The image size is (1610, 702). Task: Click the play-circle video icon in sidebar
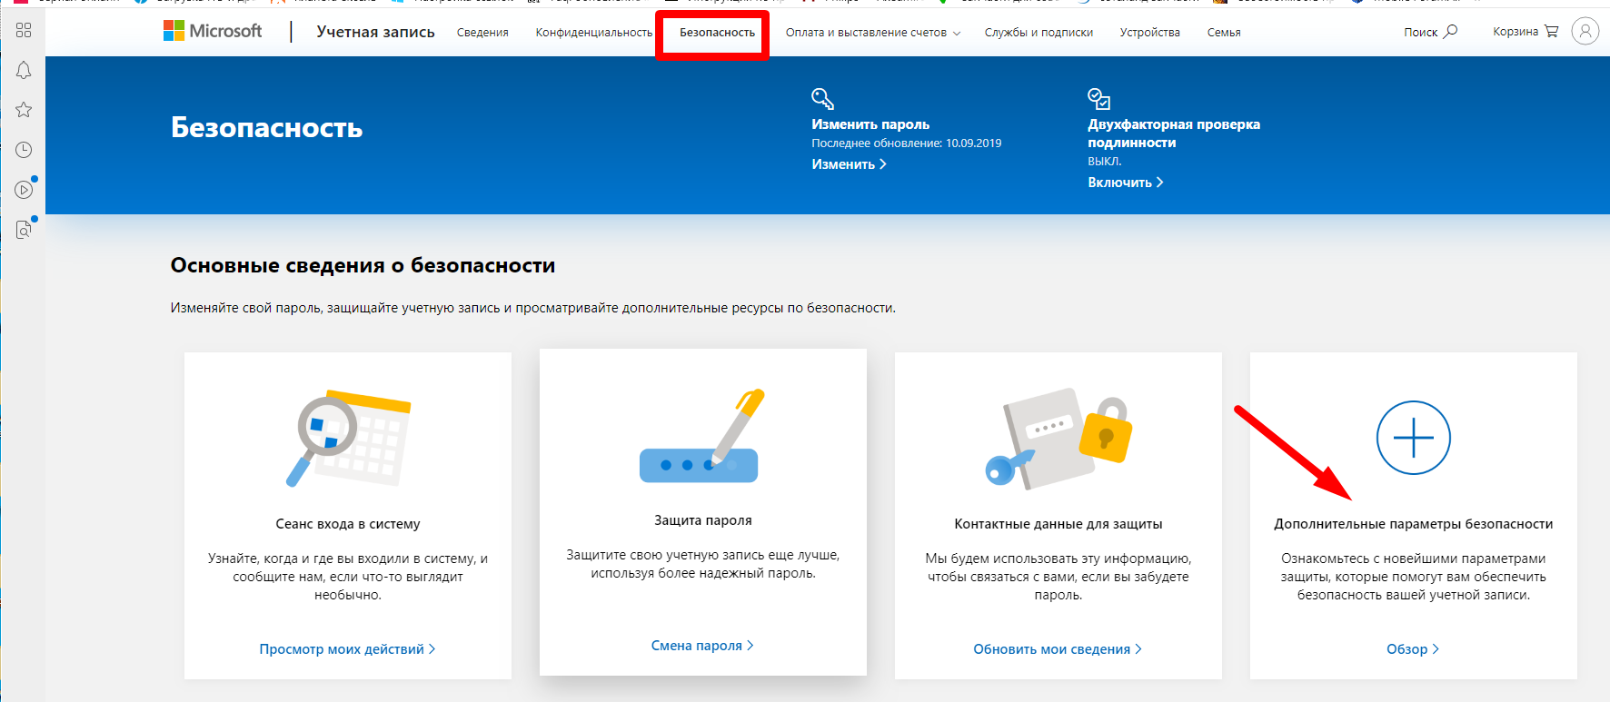click(x=24, y=190)
